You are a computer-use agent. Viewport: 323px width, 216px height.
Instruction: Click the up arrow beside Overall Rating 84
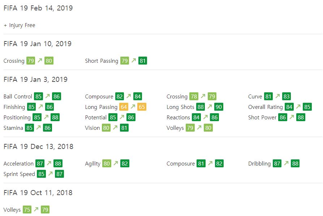[298, 106]
